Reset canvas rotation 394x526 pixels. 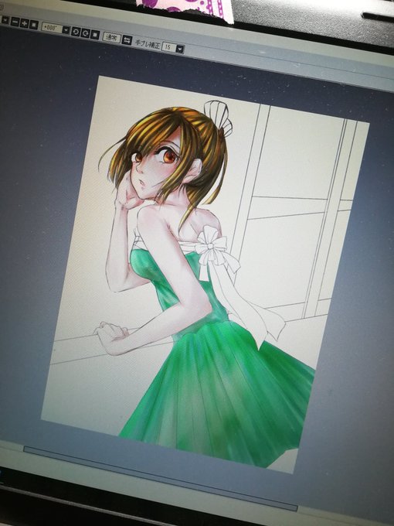coord(95,35)
